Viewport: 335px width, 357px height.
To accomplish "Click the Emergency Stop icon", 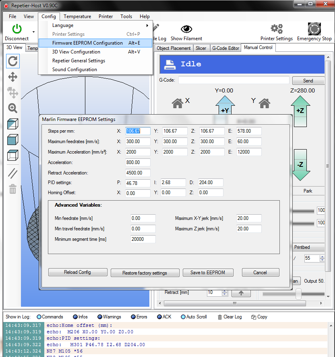I will 314,29.
